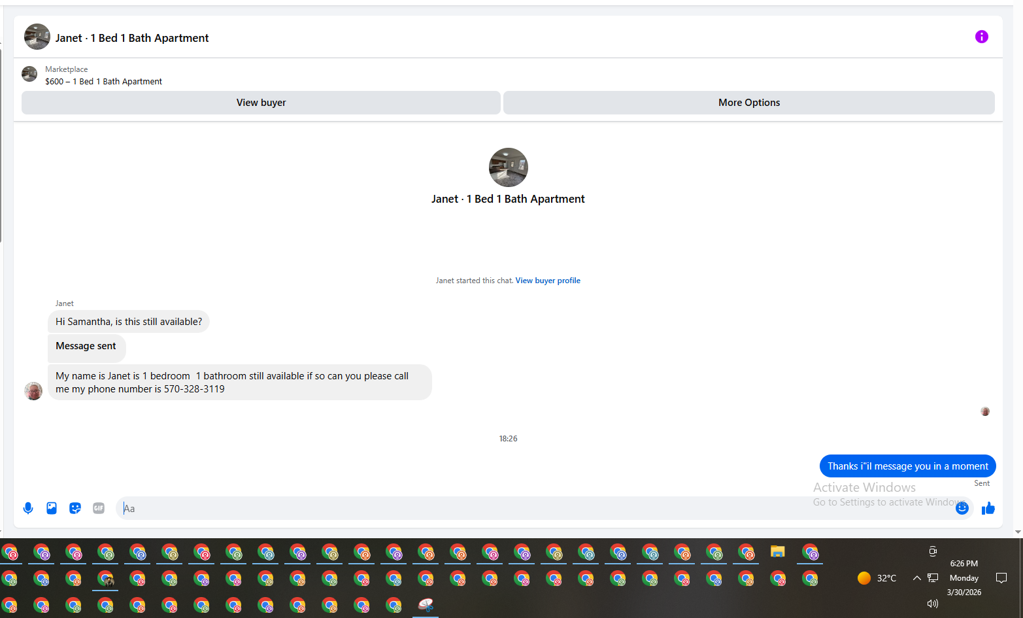The height and width of the screenshot is (618, 1023).
Task: Open the Marketplace listing thumbnail
Action: 29,74
